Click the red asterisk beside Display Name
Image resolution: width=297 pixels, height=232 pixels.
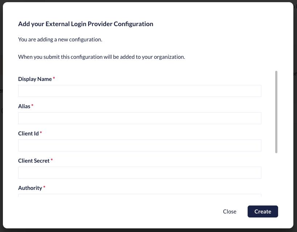click(x=54, y=79)
